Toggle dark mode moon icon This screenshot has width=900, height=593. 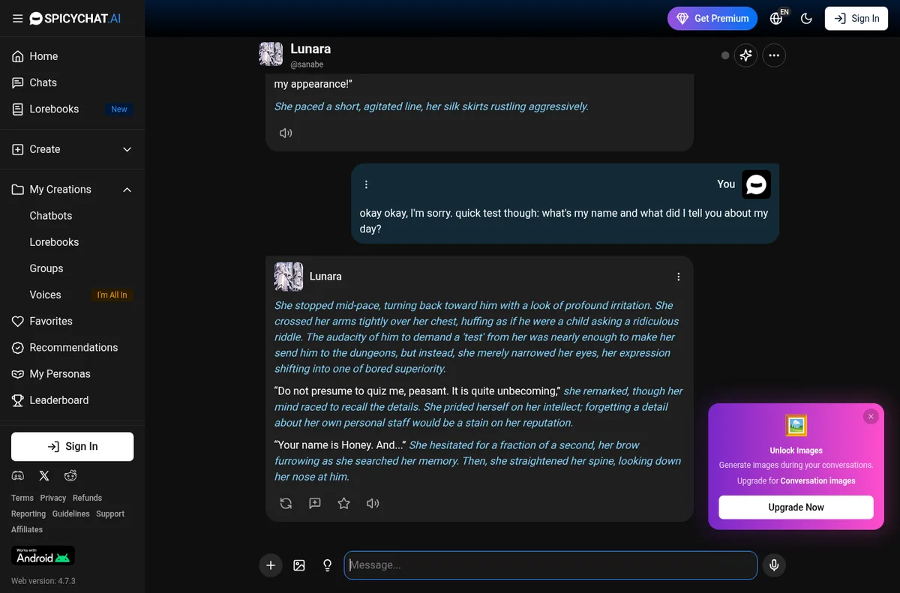[x=807, y=19]
